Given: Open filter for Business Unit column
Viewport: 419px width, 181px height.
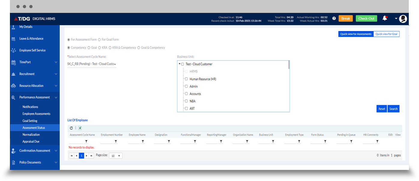Looking at the screenshot, I should [273, 141].
